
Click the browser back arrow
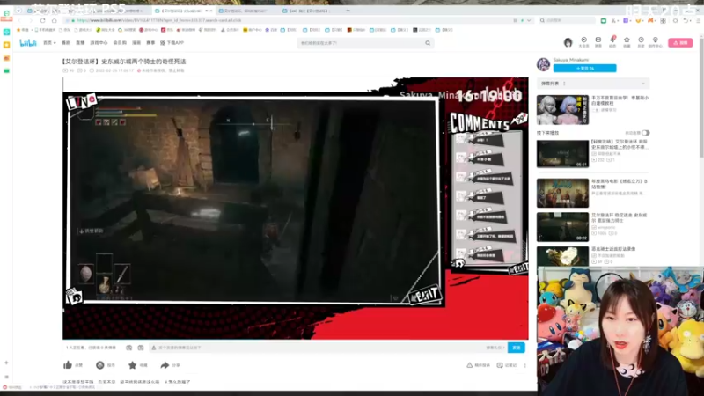tap(19, 20)
